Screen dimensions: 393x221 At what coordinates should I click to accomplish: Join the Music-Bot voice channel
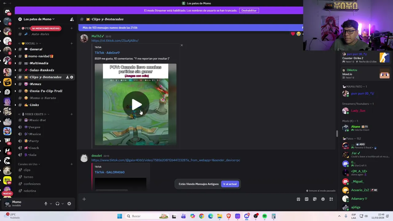[x=46, y=120]
